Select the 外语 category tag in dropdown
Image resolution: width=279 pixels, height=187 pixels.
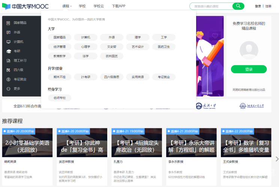pos(112,37)
